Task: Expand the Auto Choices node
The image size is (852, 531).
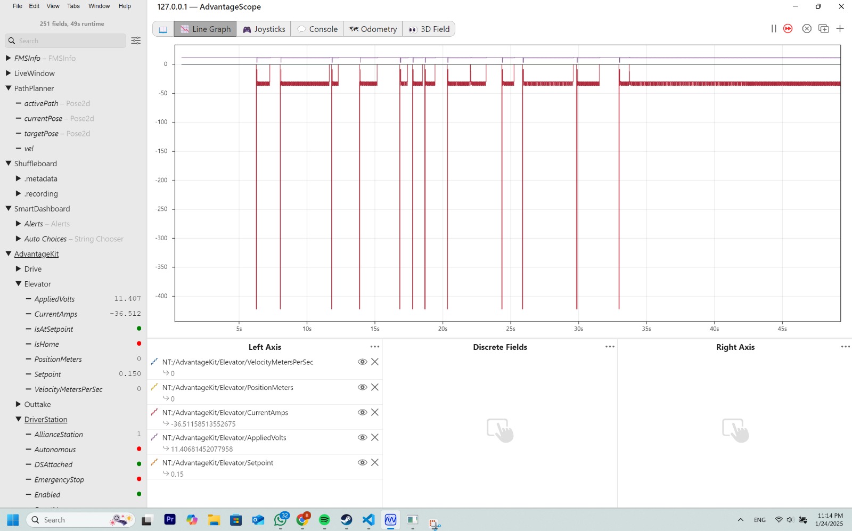Action: [19, 239]
